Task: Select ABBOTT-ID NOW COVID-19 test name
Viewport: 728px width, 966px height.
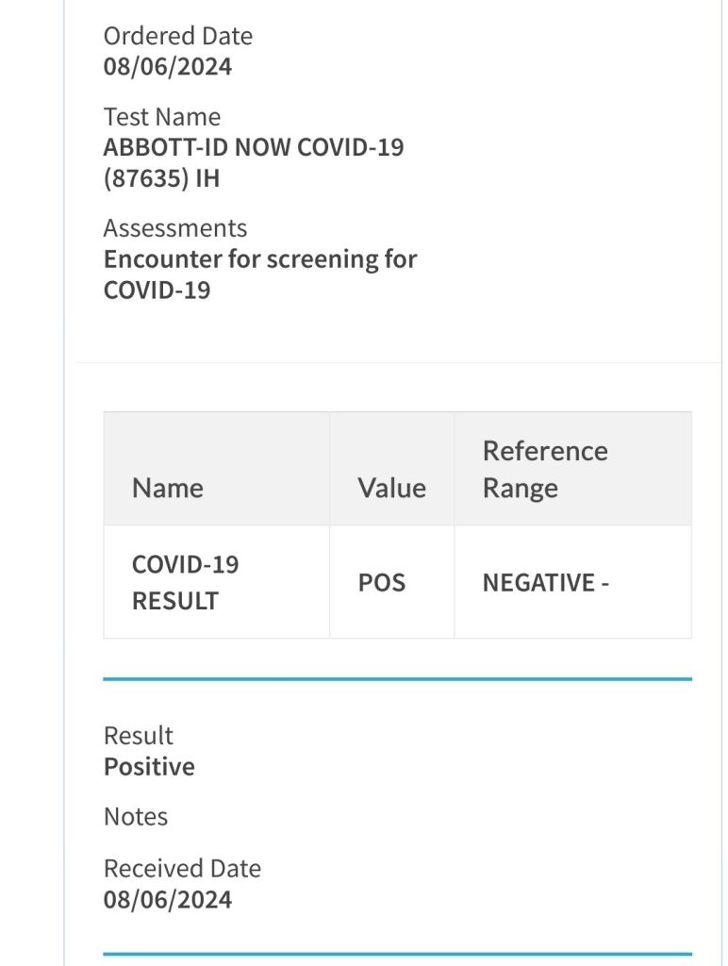Action: click(x=253, y=147)
